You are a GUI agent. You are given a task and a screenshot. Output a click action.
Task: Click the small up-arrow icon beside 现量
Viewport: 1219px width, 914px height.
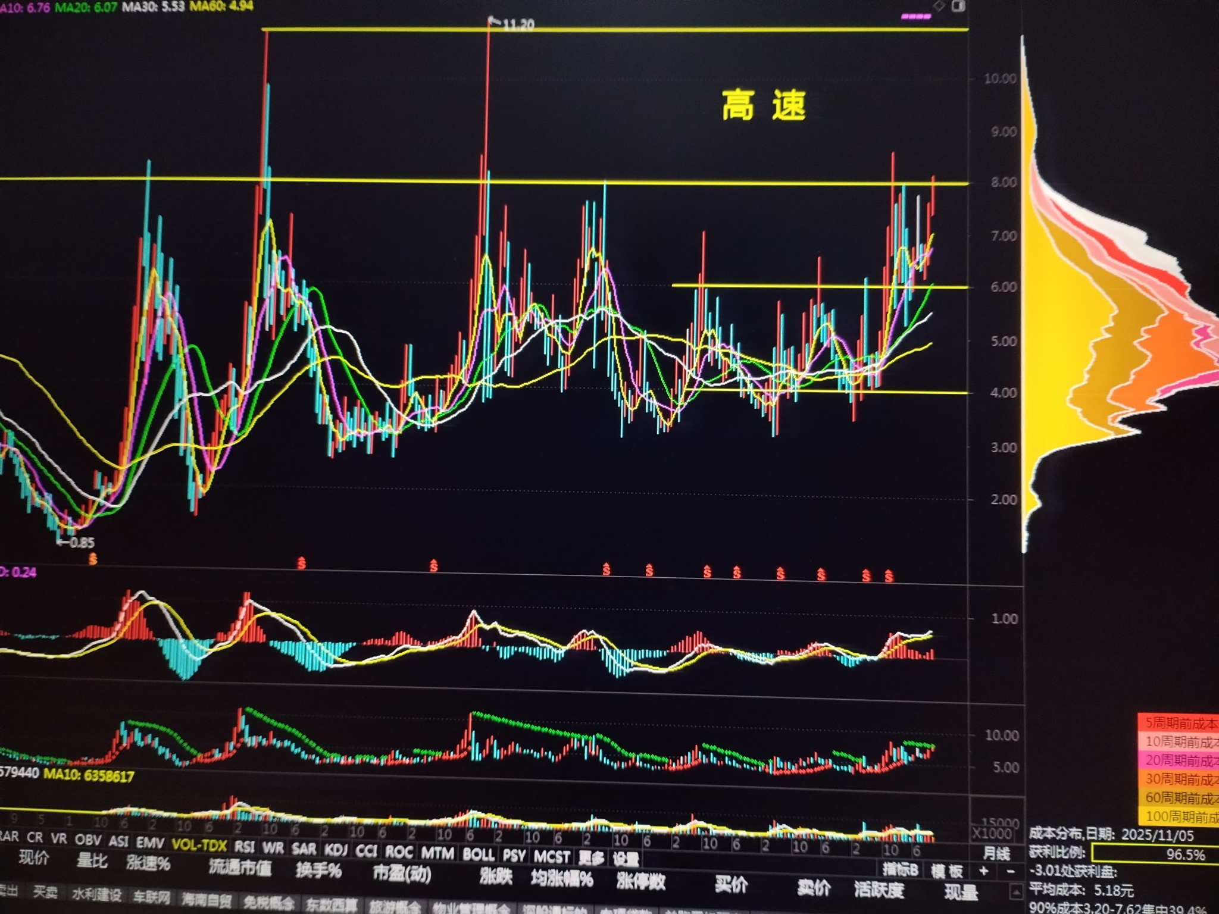click(1016, 892)
